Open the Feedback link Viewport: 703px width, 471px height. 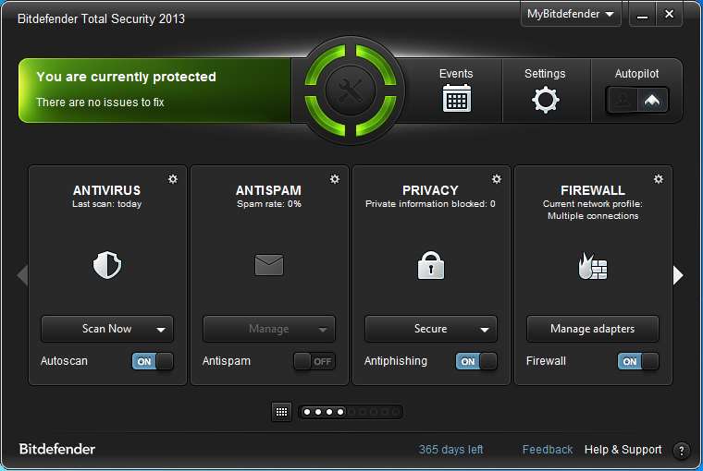[x=548, y=450]
